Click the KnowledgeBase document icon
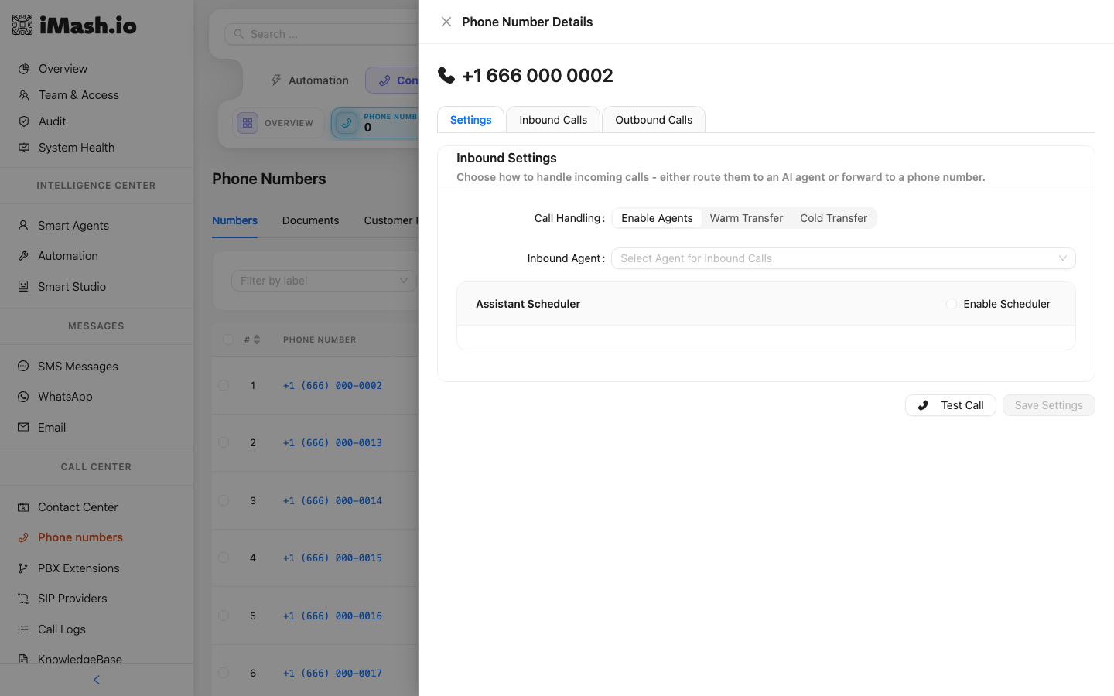Image resolution: width=1114 pixels, height=696 pixels. pos(23,659)
